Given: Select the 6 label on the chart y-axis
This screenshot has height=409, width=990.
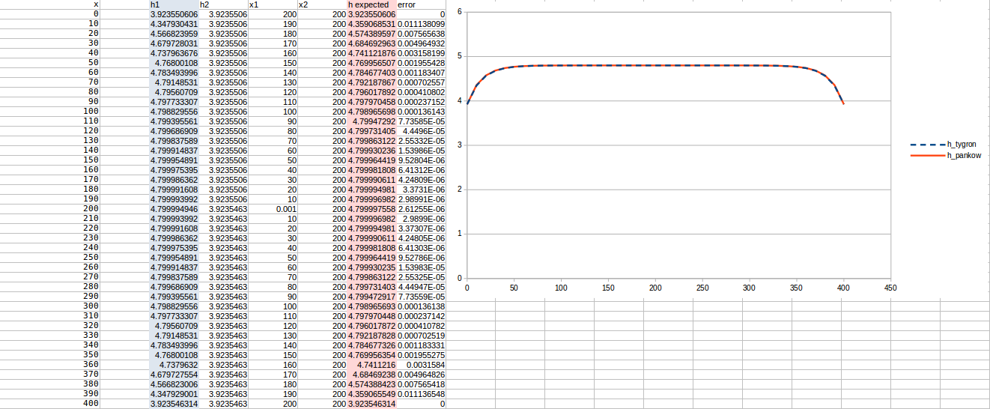Looking at the screenshot, I should click(458, 11).
